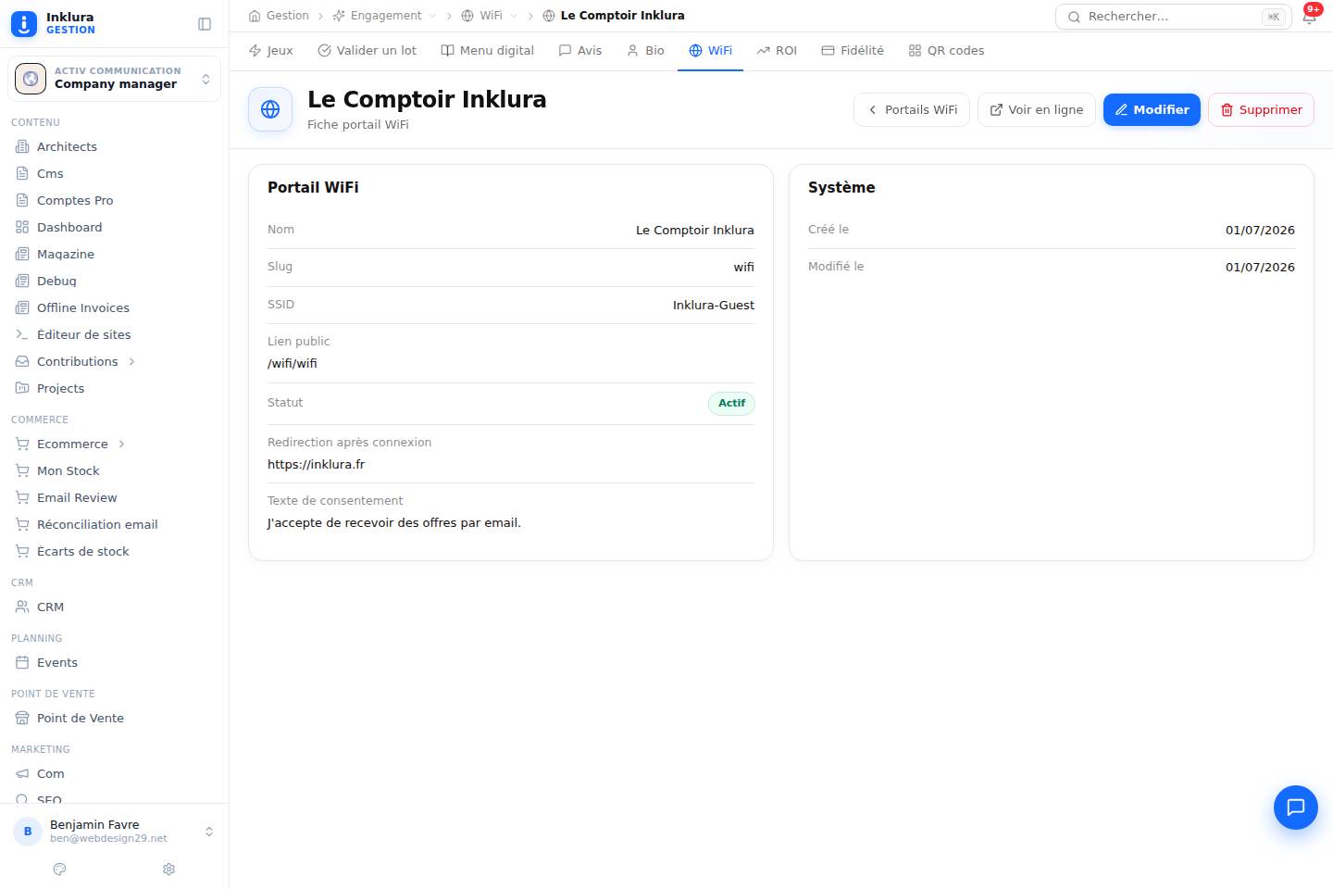Screen dimensions: 1333x889
Task: Click the Comptes Pro document icon
Action: (x=22, y=200)
